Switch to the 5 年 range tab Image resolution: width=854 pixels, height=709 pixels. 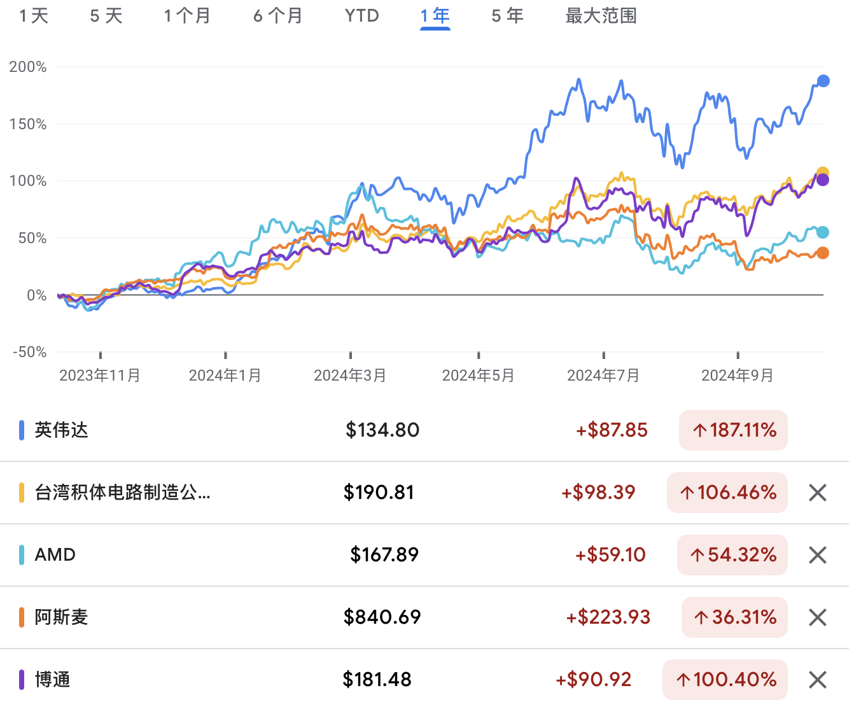tap(507, 16)
